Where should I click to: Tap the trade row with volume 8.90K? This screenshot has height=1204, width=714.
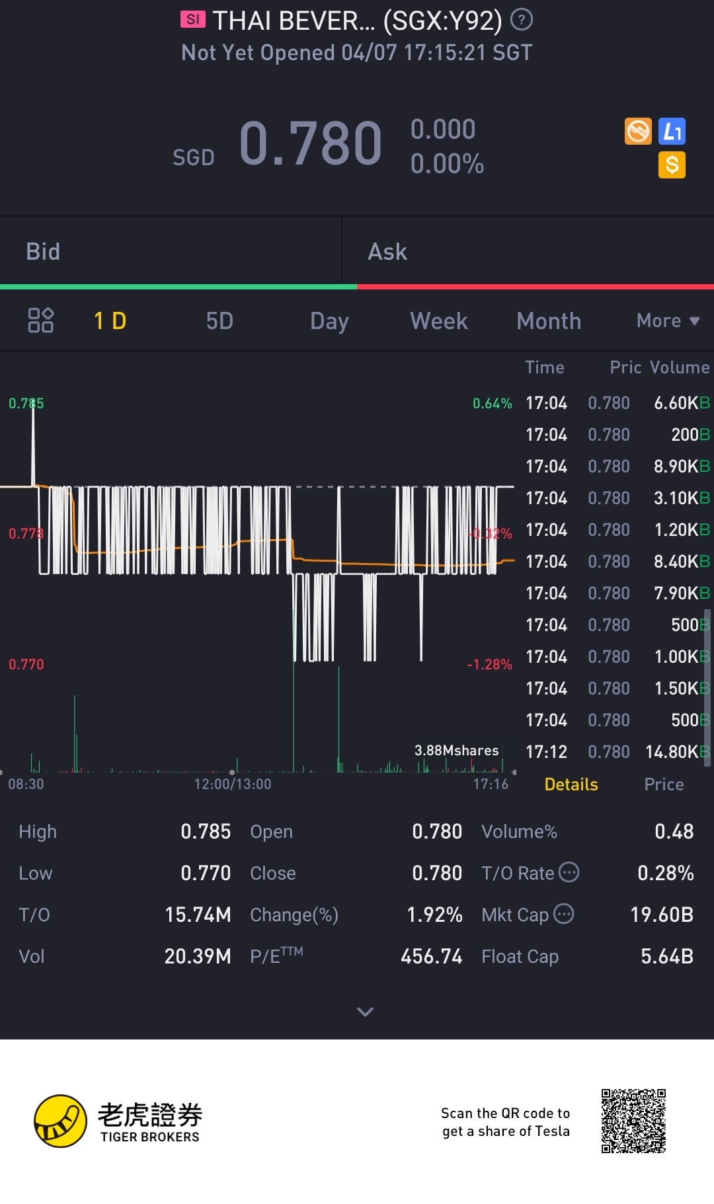click(617, 467)
